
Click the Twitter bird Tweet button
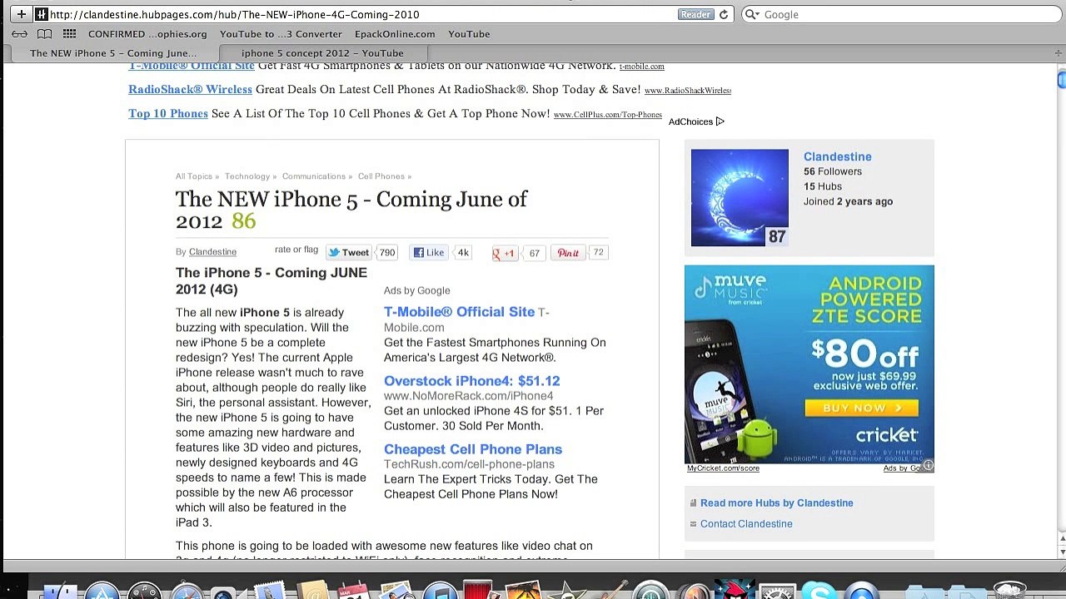coord(349,253)
